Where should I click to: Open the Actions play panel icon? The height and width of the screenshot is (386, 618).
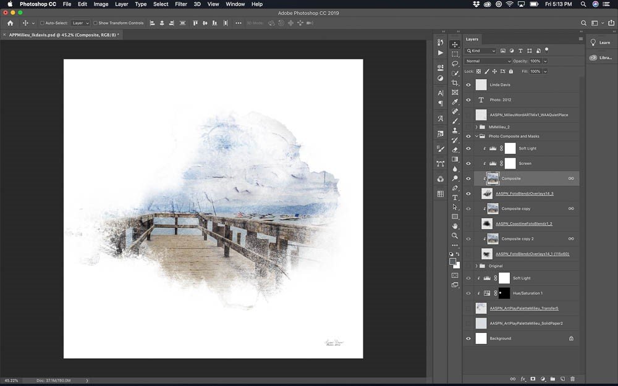pos(440,52)
